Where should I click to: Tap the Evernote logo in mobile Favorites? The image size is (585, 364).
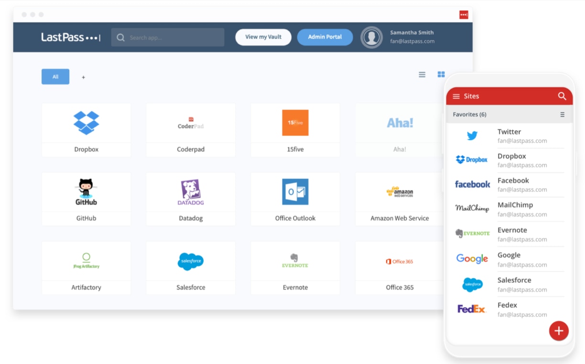tap(473, 233)
